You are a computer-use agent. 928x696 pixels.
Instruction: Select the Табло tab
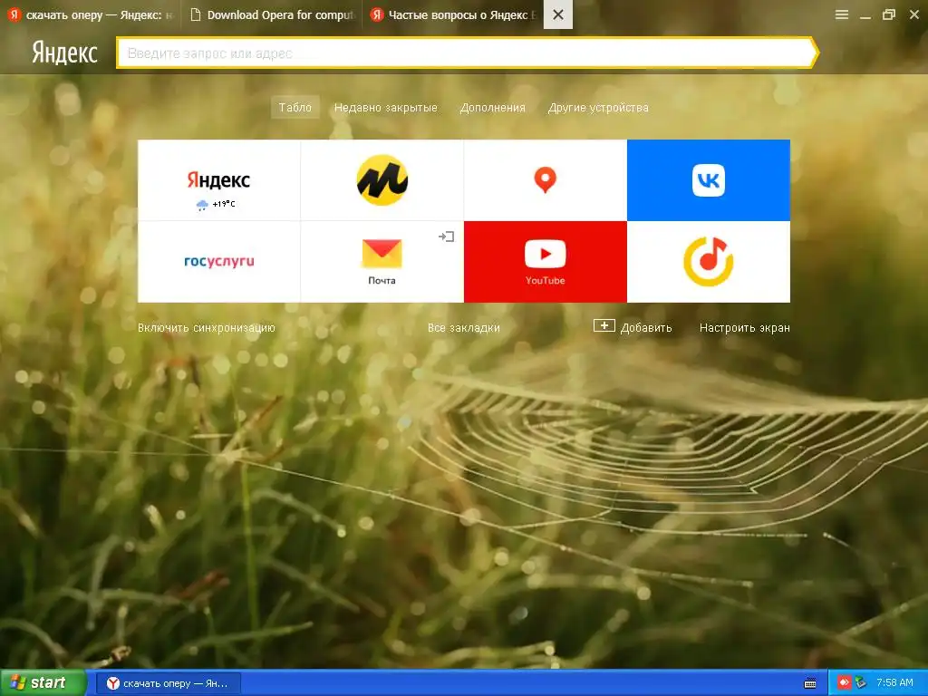point(295,107)
